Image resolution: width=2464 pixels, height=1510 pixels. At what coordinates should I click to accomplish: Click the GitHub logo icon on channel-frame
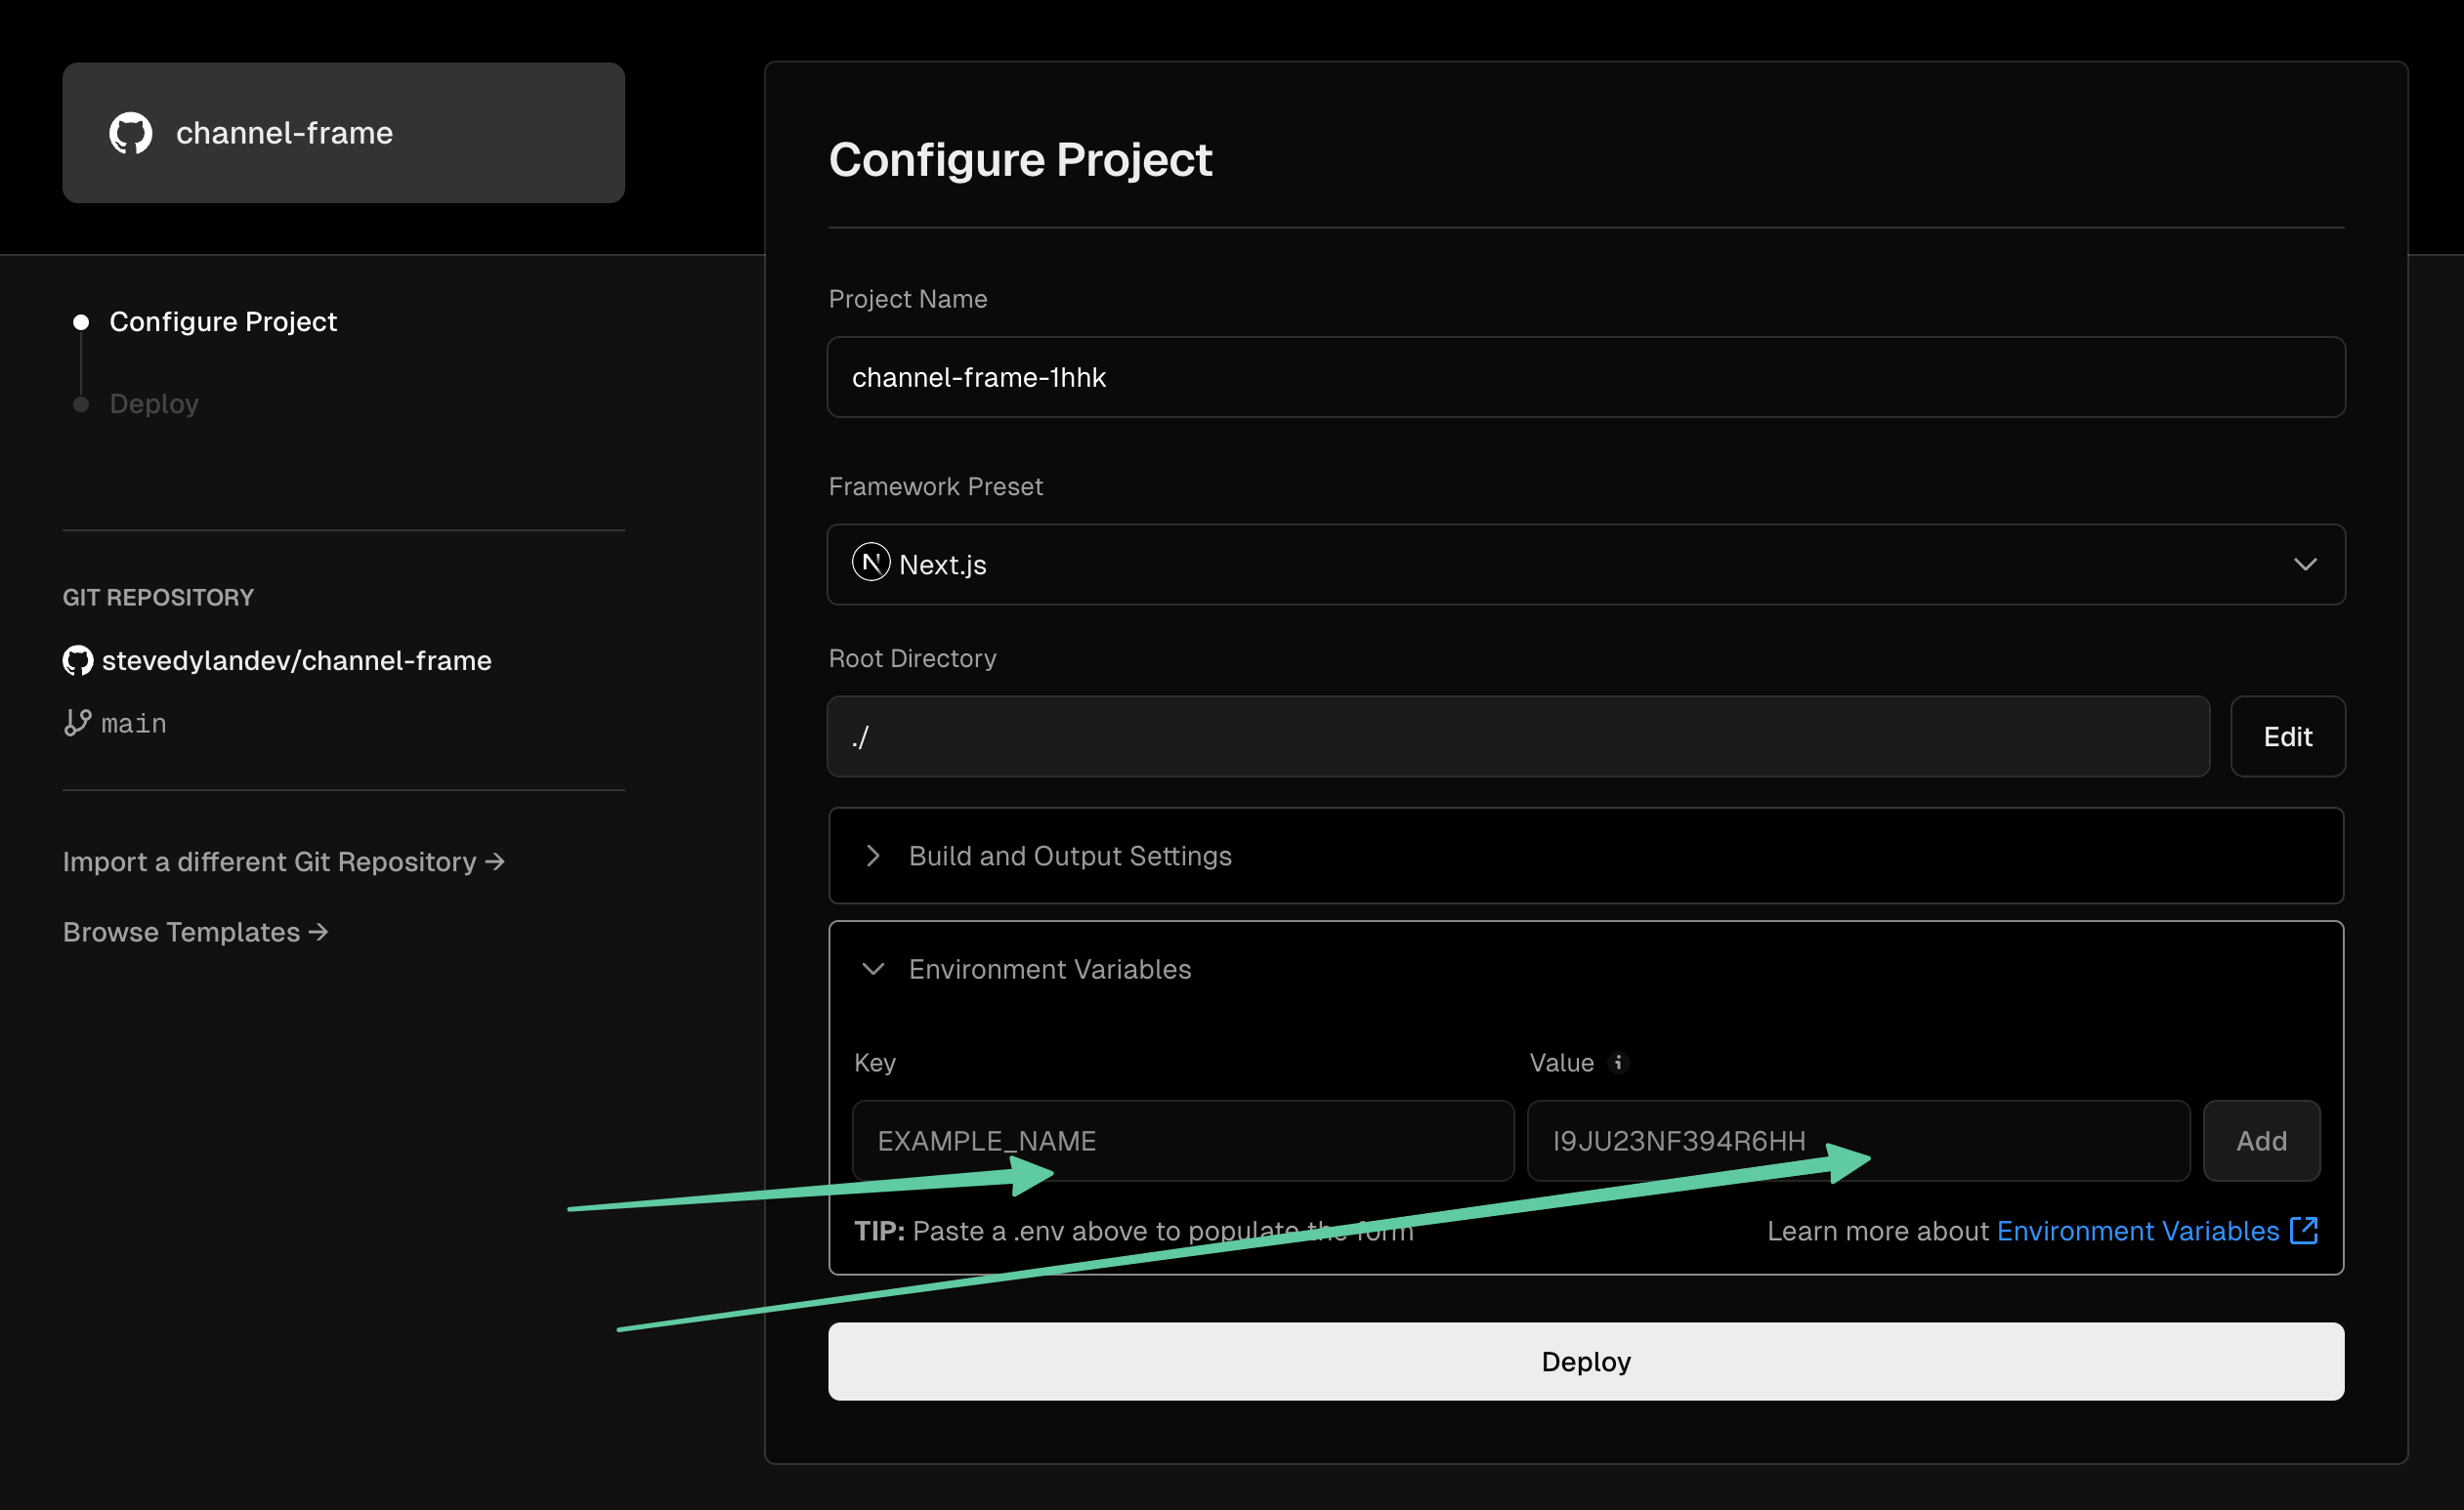[x=134, y=132]
